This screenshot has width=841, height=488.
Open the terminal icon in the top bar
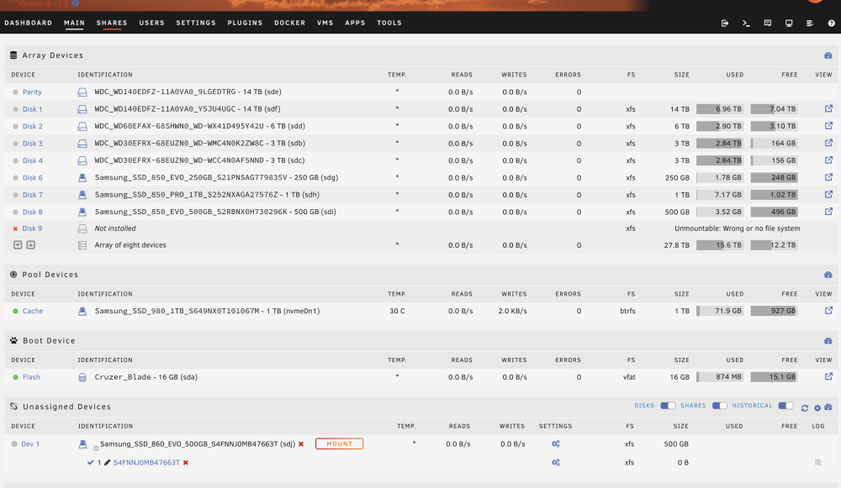pyautogui.click(x=746, y=23)
